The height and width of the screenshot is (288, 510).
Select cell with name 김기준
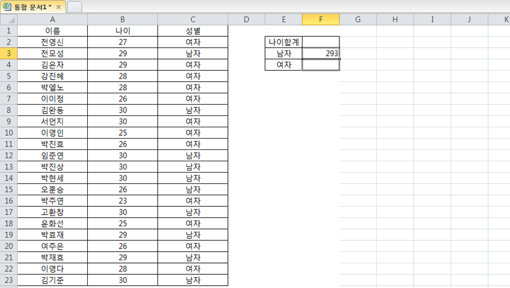(52, 280)
